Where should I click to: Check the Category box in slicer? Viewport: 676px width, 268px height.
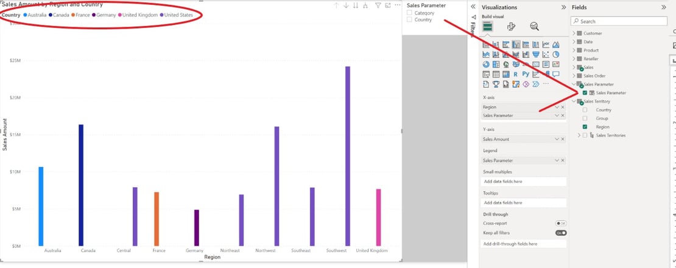(x=410, y=13)
